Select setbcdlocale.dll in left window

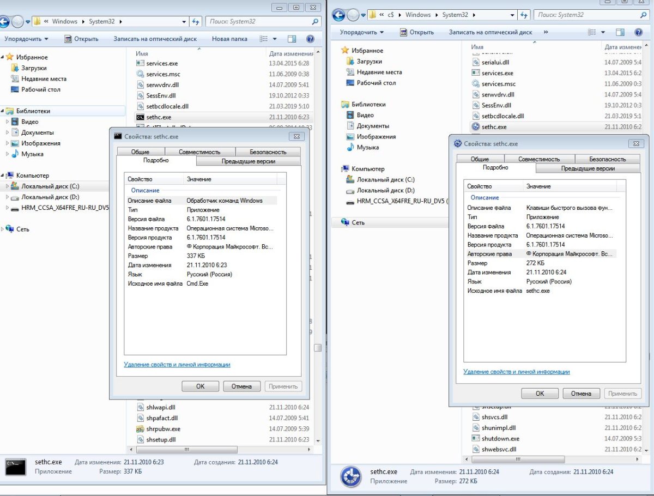(x=167, y=106)
